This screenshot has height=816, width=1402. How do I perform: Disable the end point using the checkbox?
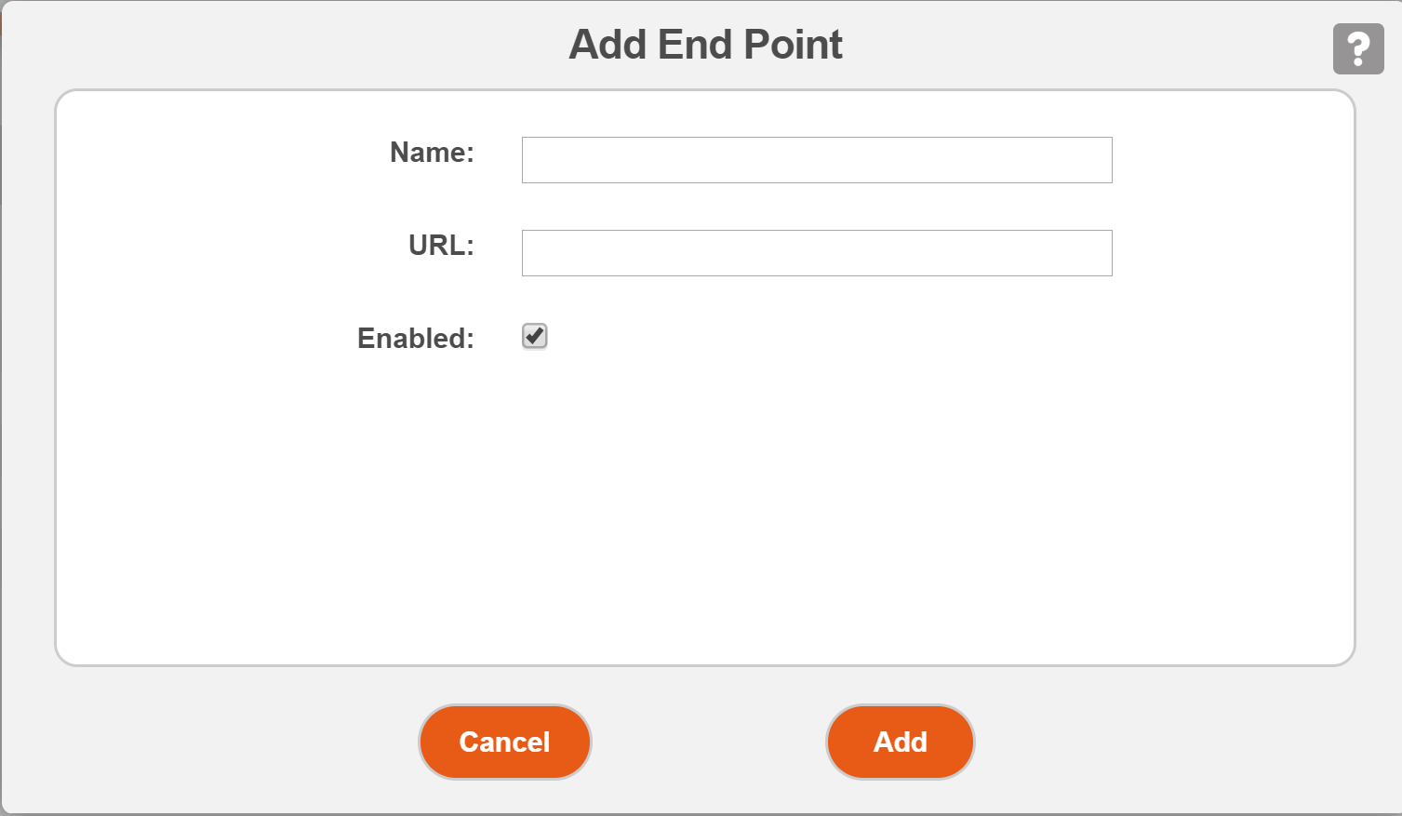(535, 336)
